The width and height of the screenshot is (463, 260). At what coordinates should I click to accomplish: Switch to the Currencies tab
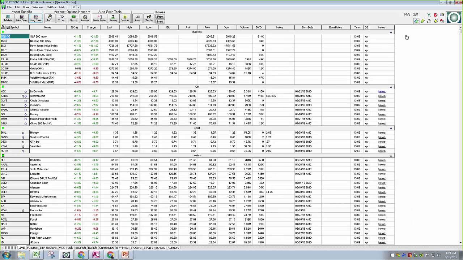[106, 248]
